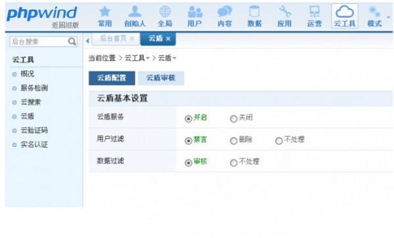394x238 pixels.
Task: Choose 删除 option for 用户过滤
Action: pos(233,140)
